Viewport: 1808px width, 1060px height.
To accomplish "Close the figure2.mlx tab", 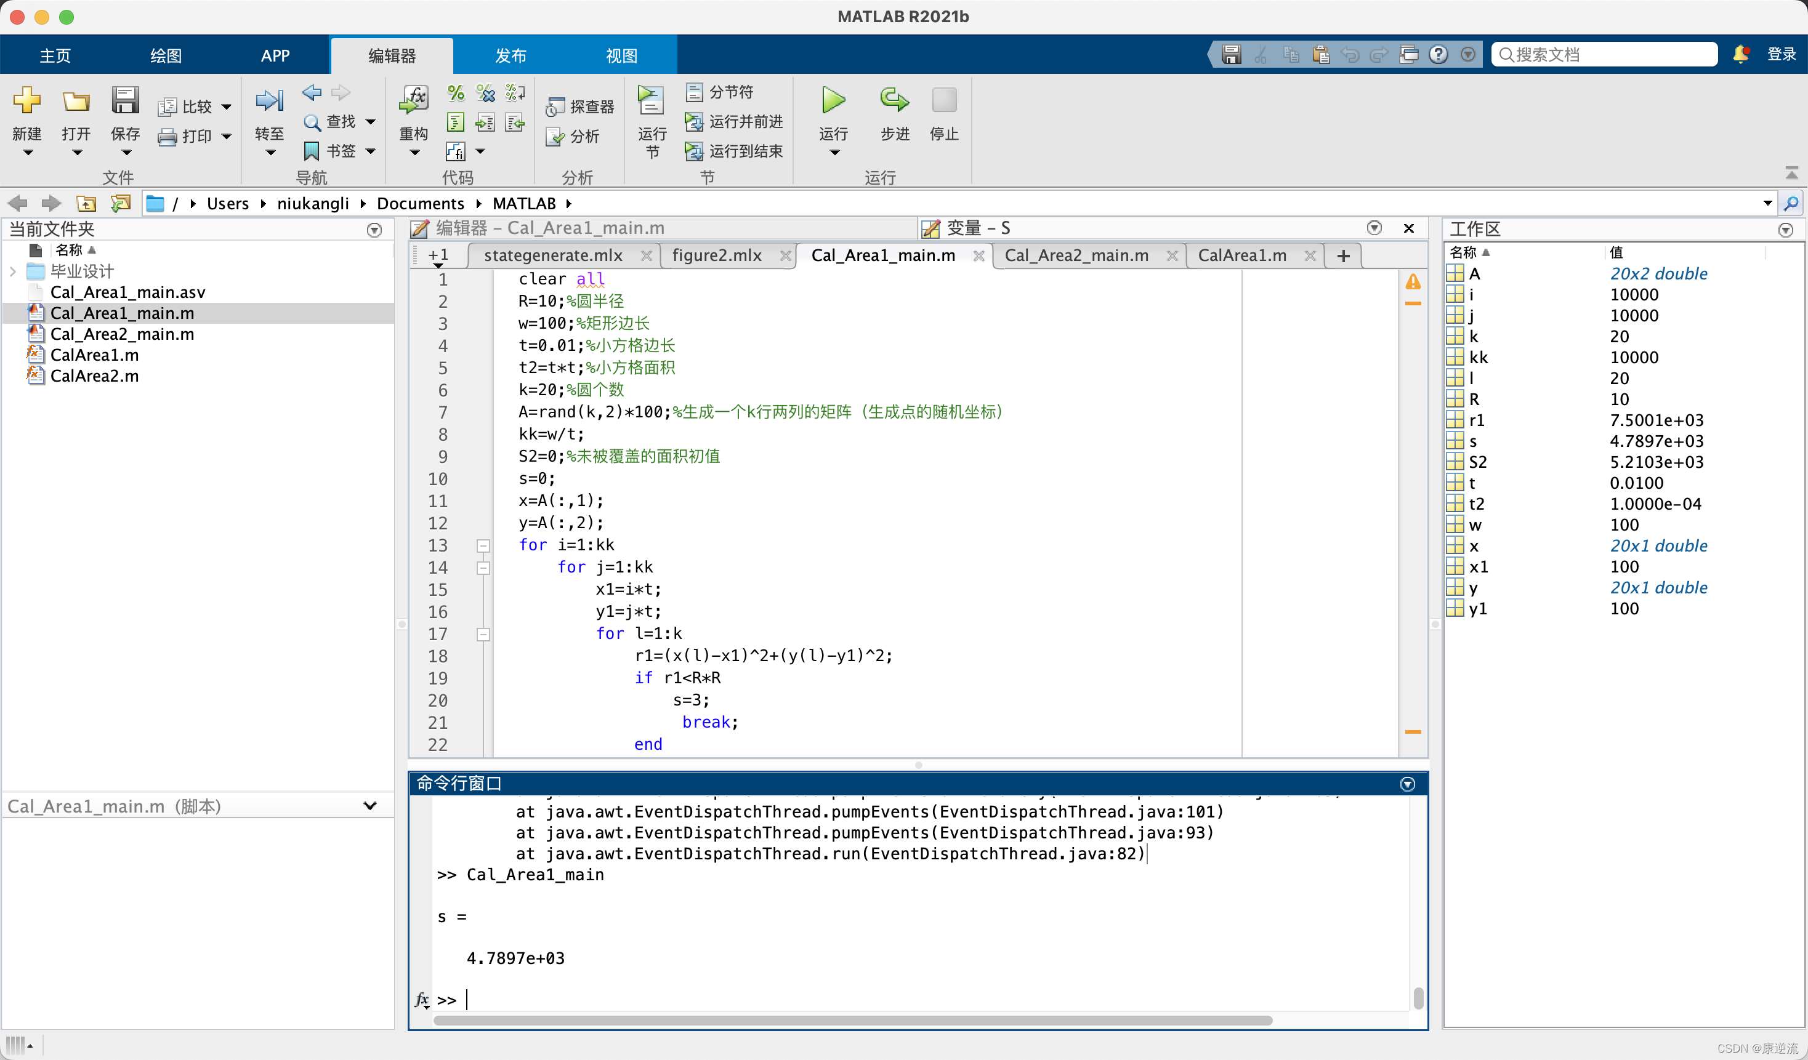I will [785, 256].
